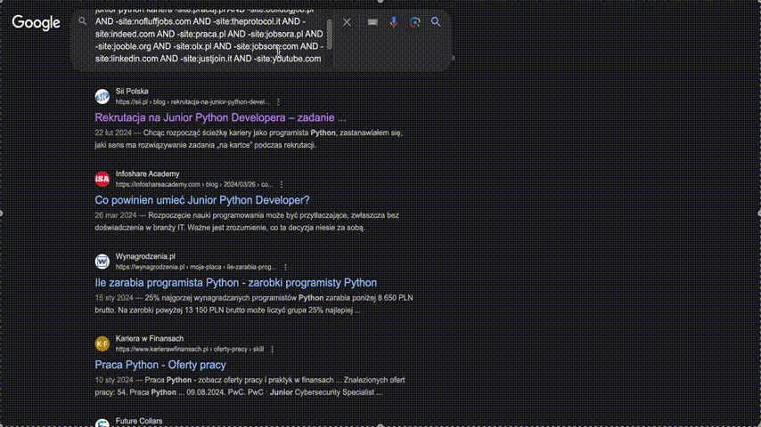Open Infoshare Academy site favicon

[x=102, y=179]
